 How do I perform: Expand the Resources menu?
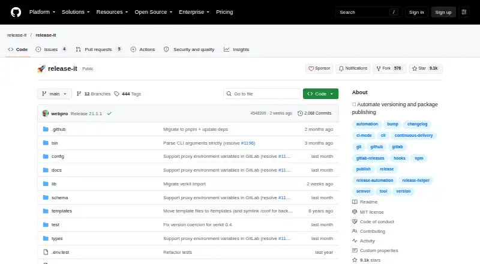[112, 12]
